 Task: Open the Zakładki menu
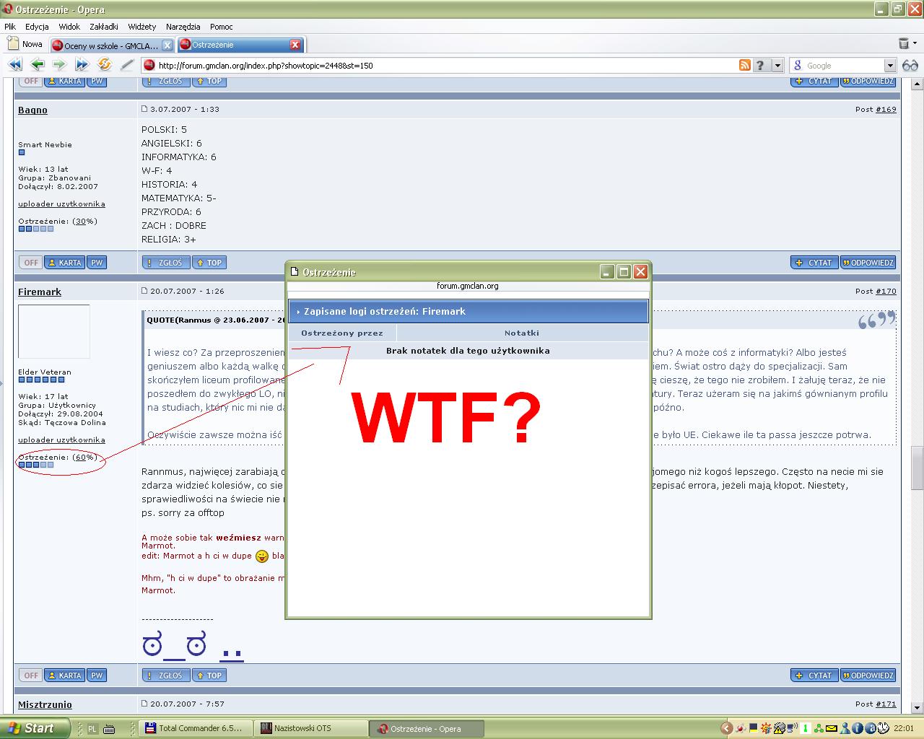coord(104,27)
